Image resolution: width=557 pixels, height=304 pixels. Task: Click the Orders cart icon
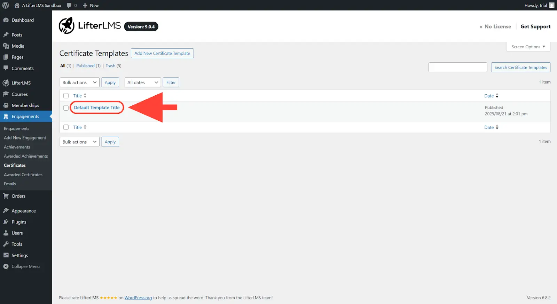coord(6,196)
